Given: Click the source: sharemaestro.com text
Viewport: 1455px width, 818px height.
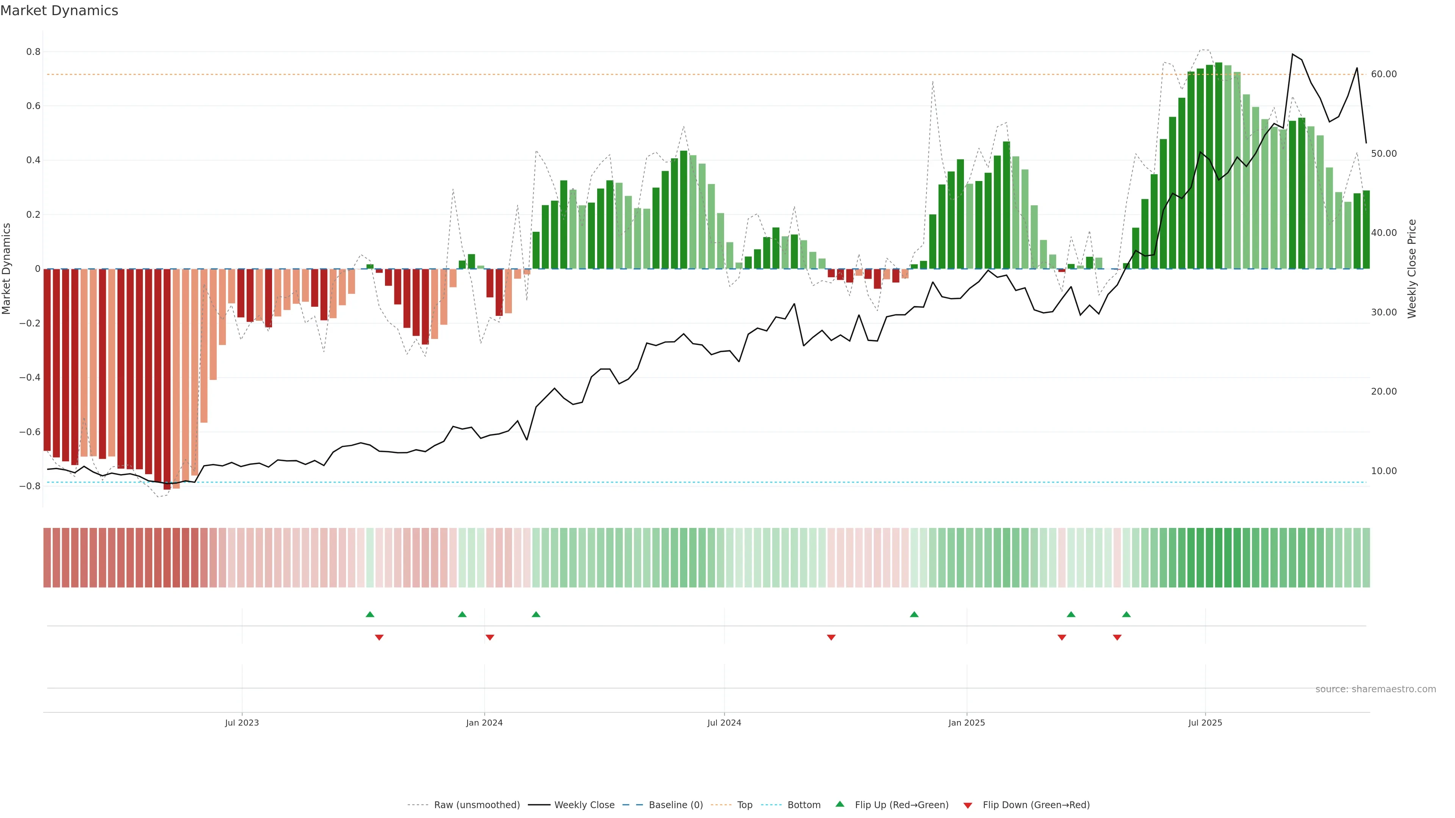Looking at the screenshot, I should [1375, 689].
